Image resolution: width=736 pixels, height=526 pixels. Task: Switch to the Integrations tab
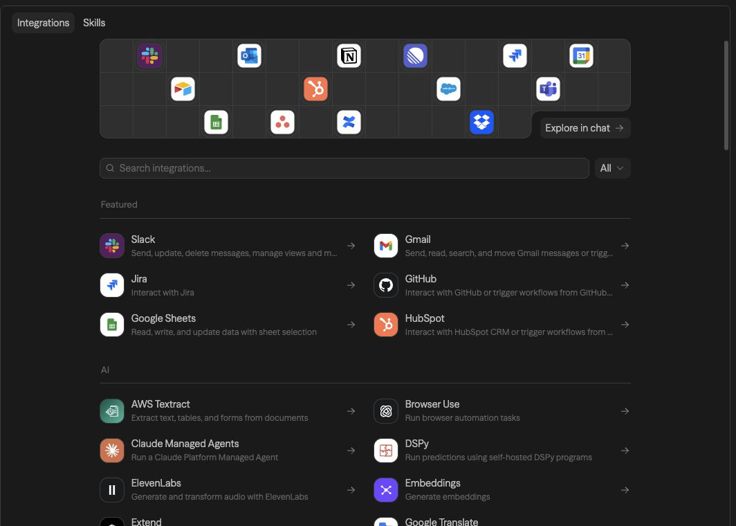[43, 23]
